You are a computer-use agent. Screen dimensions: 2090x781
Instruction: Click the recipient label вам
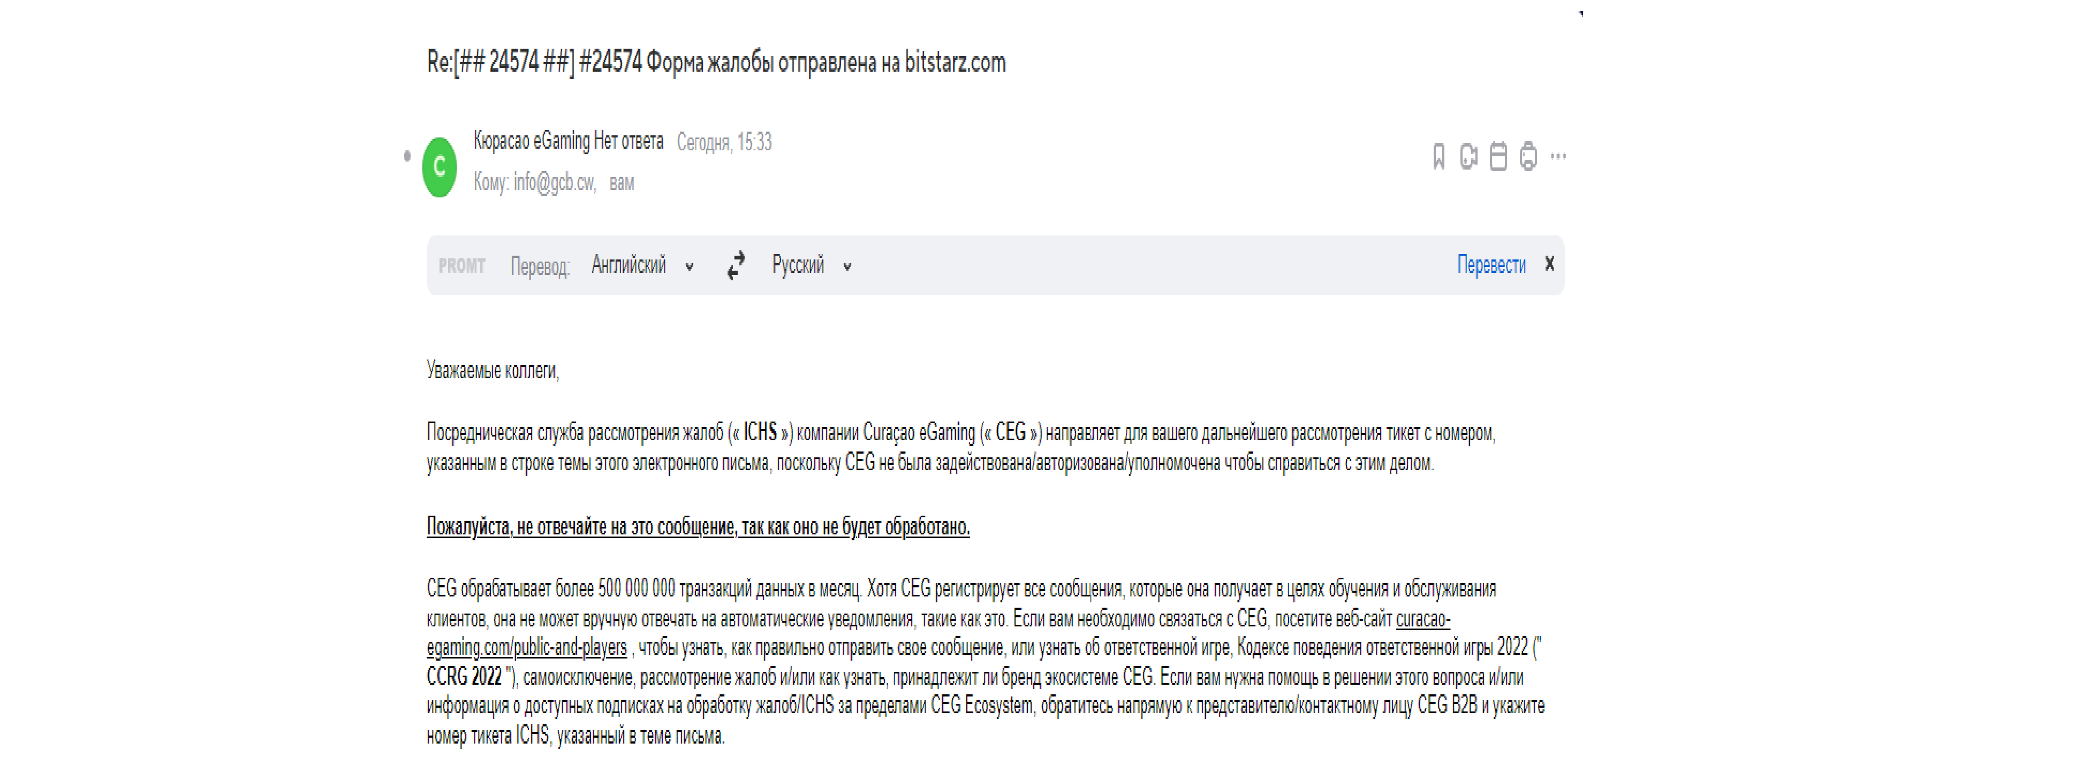pos(622,182)
